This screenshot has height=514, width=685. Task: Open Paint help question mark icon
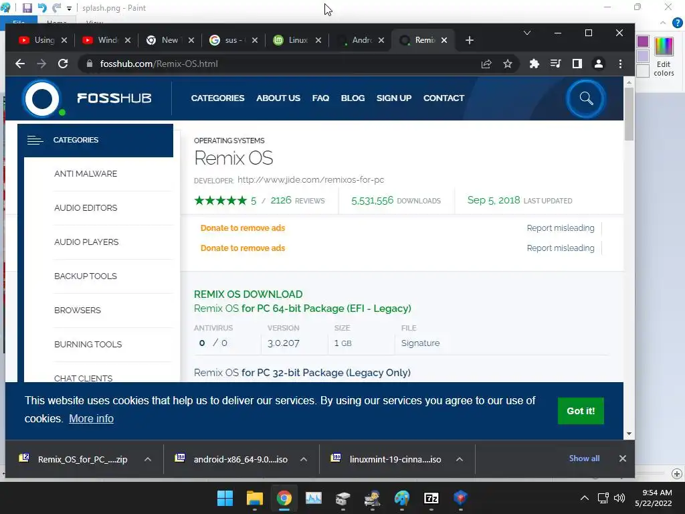pos(677,23)
